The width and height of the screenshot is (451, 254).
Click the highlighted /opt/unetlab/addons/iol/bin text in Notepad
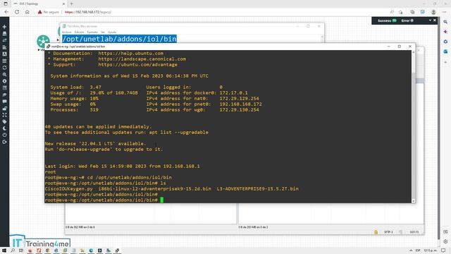(x=119, y=39)
